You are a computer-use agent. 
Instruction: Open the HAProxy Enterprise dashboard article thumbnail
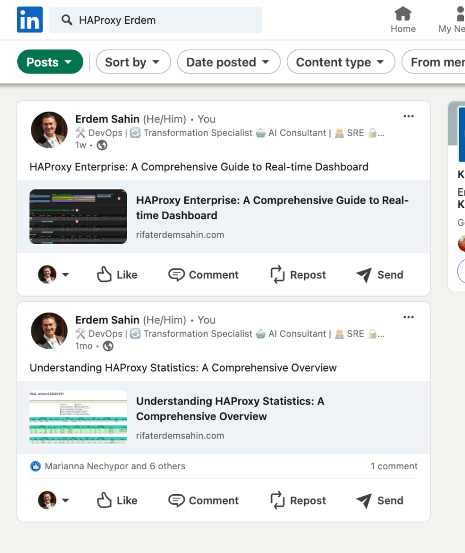point(78,217)
